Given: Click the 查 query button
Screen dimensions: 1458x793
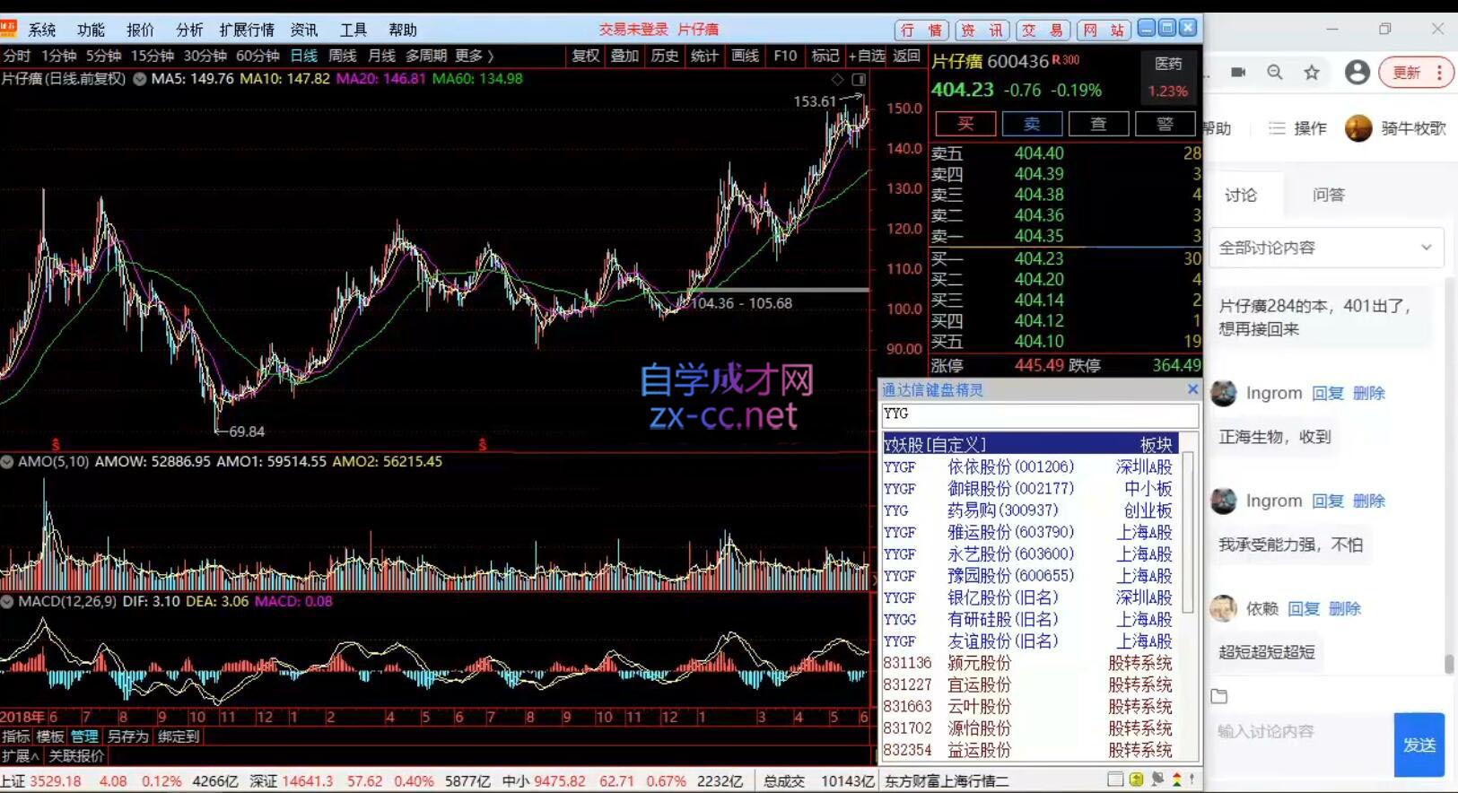Looking at the screenshot, I should (x=1098, y=124).
